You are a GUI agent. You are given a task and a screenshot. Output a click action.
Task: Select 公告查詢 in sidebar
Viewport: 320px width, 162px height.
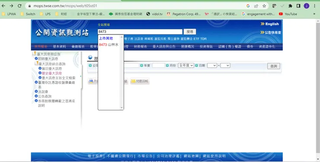pyautogui.click(x=45, y=97)
